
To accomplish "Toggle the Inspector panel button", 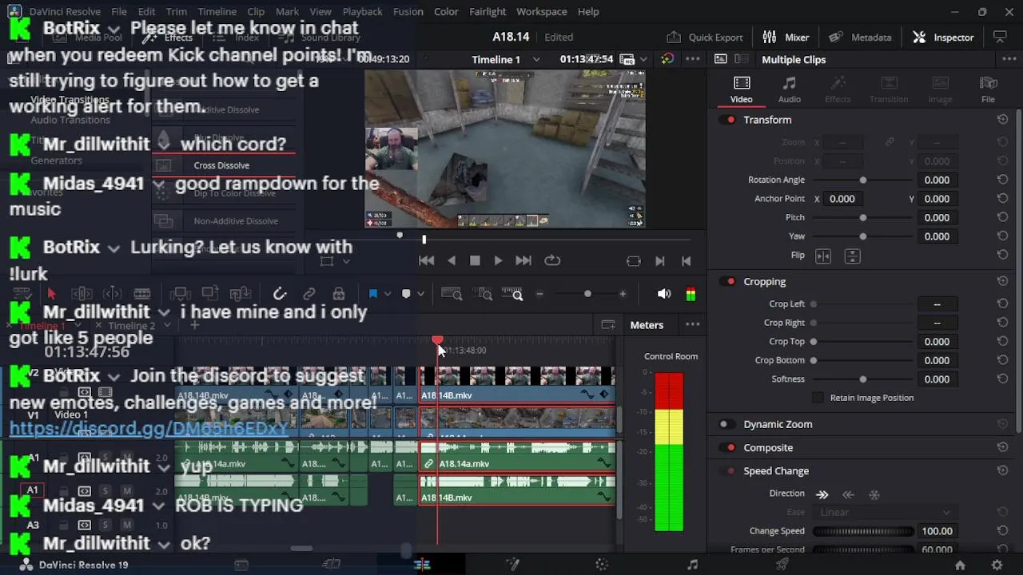I will click(x=944, y=37).
